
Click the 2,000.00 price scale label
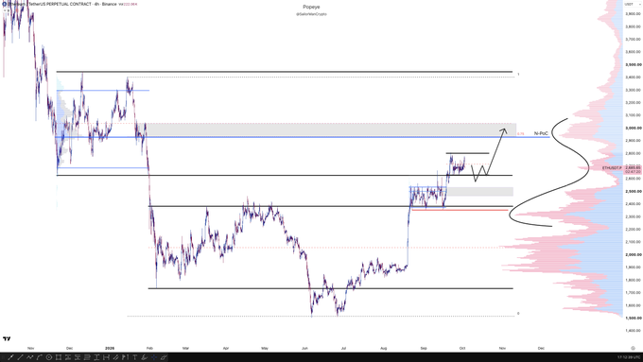click(634, 254)
